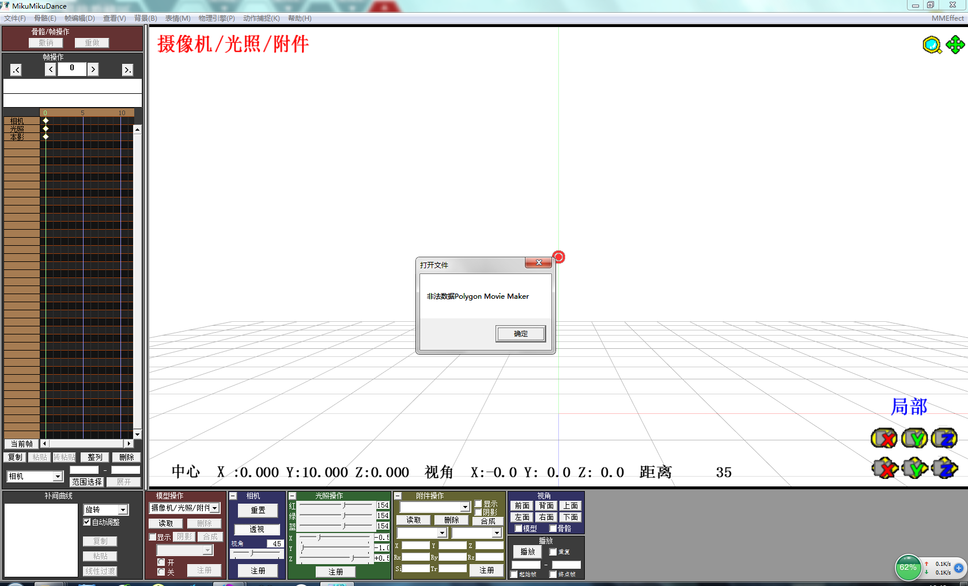Click the frame number input field
The width and height of the screenshot is (968, 586).
(x=71, y=69)
